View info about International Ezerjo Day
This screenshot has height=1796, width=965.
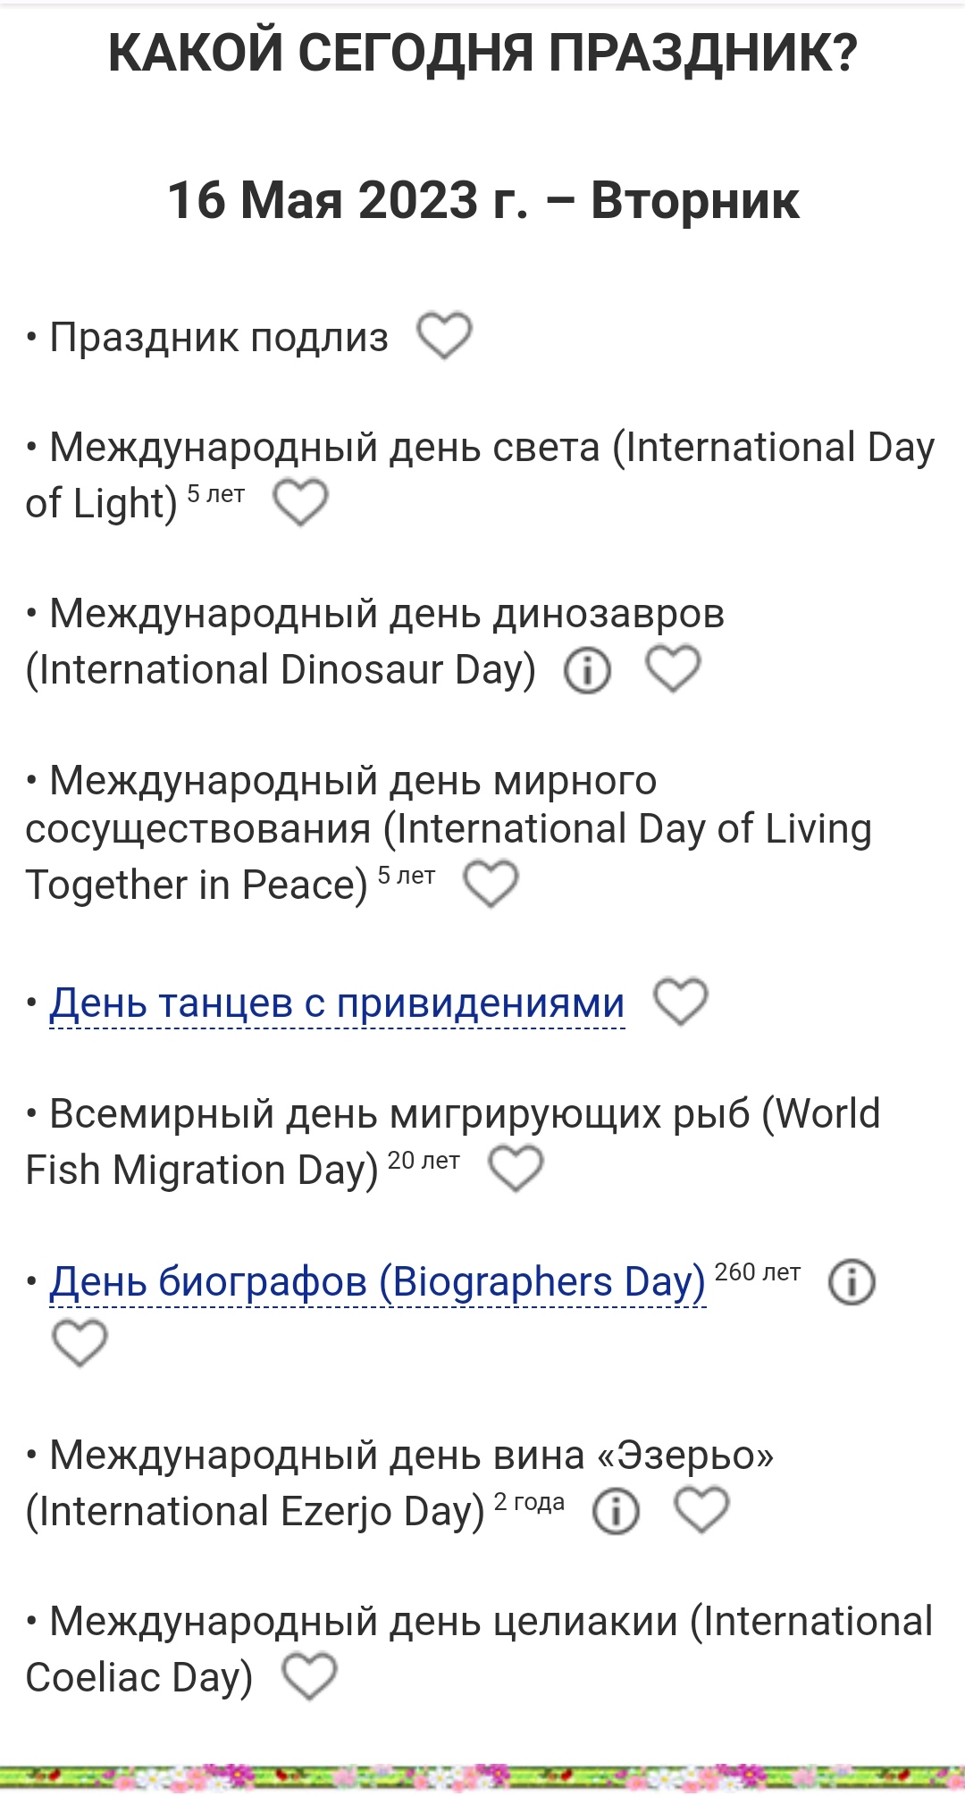[x=616, y=1511]
